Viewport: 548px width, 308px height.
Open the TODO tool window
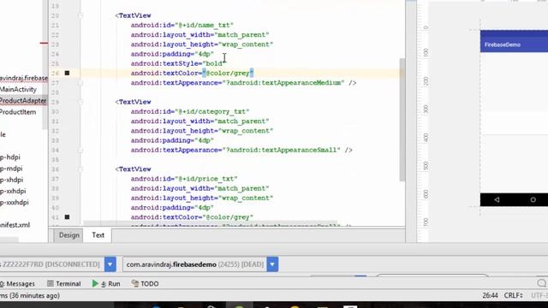click(x=145, y=283)
